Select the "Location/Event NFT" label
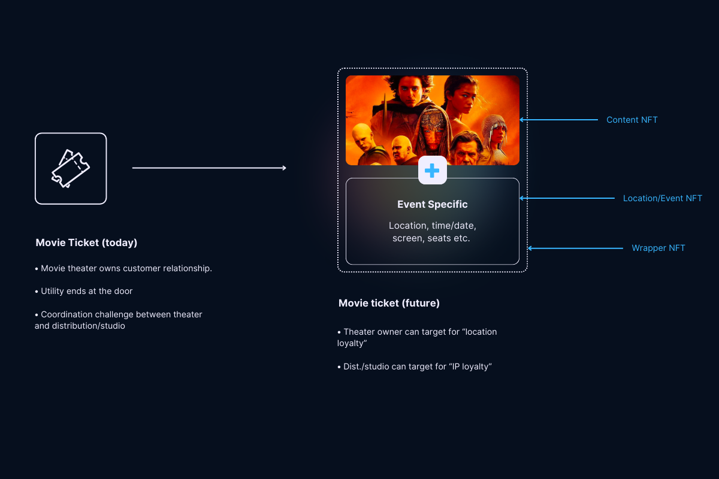Viewport: 719px width, 479px height. click(662, 198)
